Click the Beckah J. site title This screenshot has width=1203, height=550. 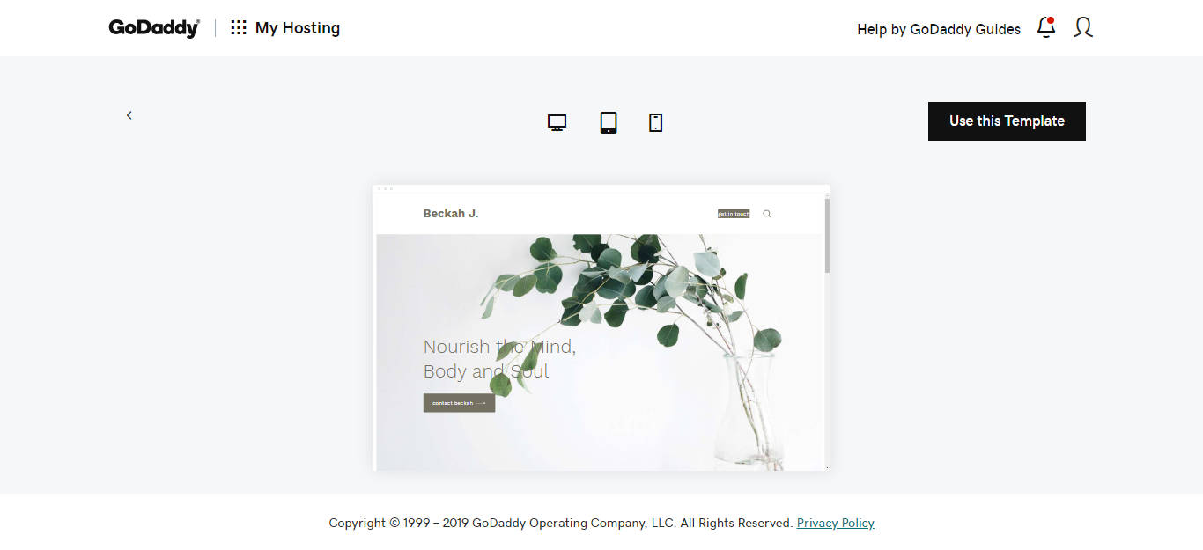[x=451, y=213]
